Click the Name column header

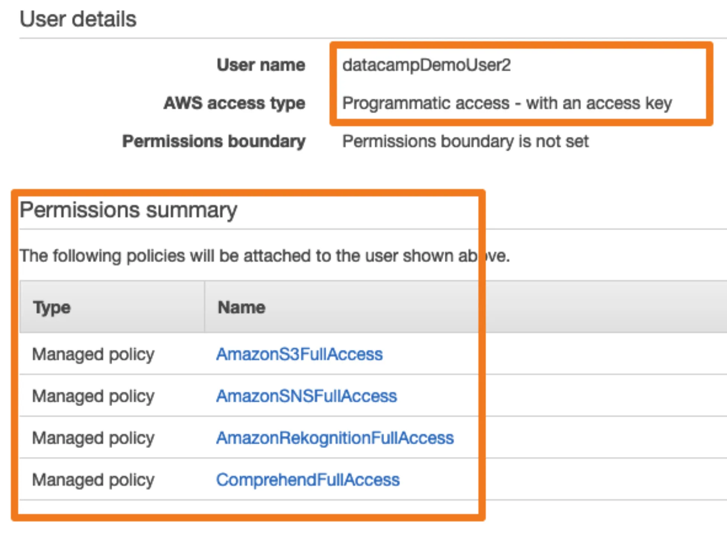click(x=242, y=308)
